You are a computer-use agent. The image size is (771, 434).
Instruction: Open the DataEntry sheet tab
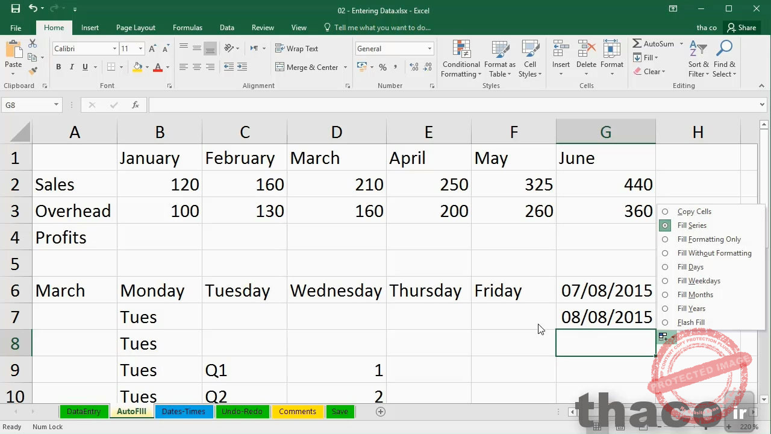pos(84,412)
